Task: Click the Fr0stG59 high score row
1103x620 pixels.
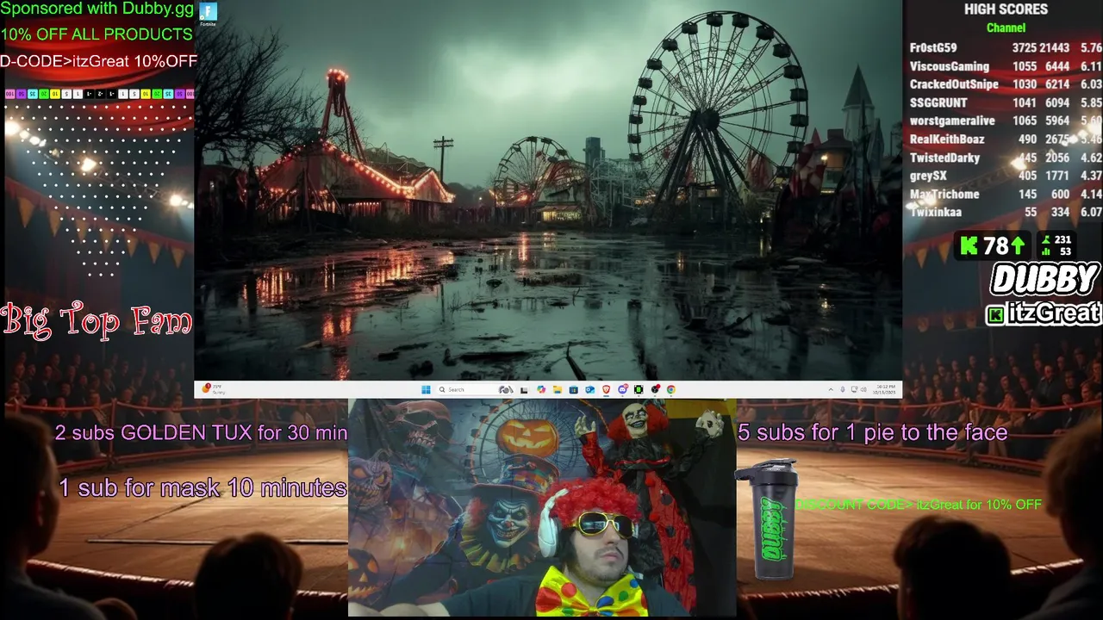Action: tap(1006, 48)
